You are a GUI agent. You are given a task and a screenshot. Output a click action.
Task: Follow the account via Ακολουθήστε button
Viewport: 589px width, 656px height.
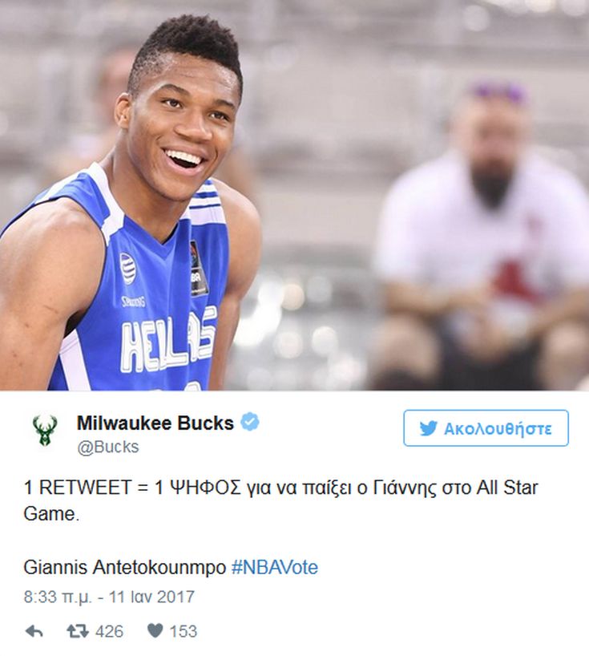coord(486,428)
